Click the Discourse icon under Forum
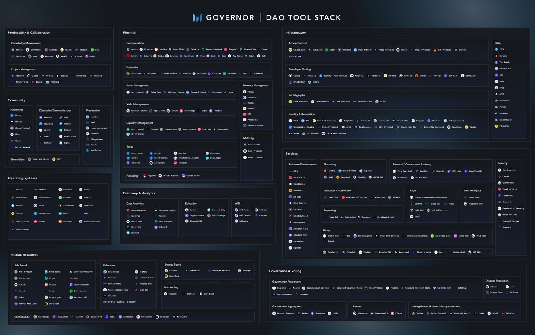 coord(354,313)
